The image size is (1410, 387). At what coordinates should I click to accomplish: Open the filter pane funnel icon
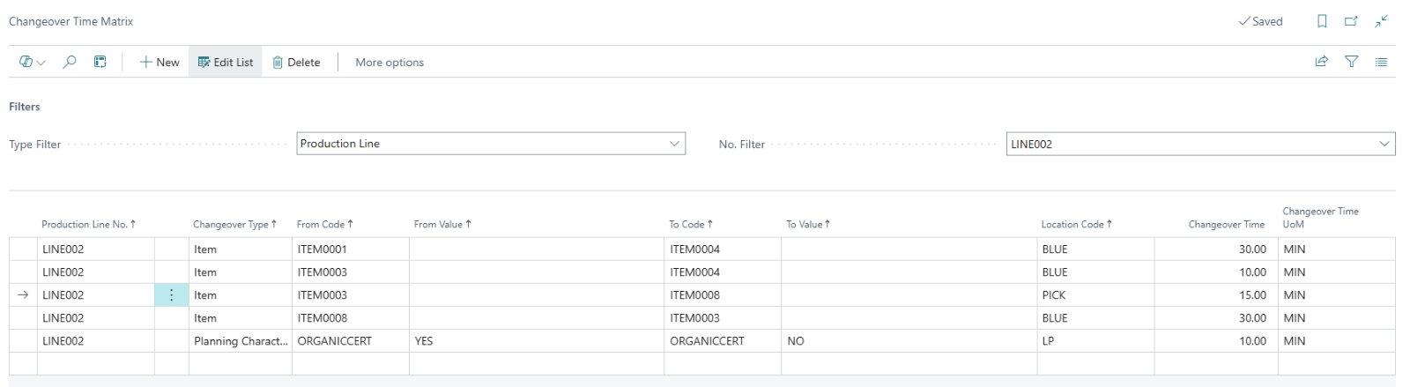[1351, 62]
